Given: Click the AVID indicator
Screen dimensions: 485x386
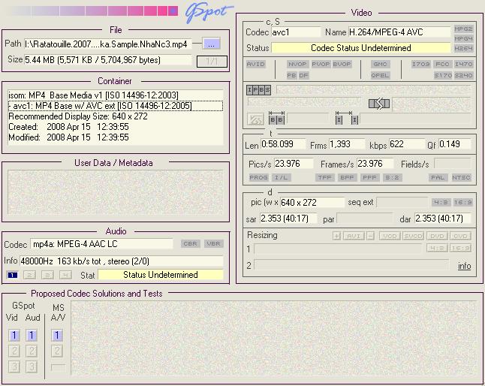Looking at the screenshot, I should (x=255, y=64).
